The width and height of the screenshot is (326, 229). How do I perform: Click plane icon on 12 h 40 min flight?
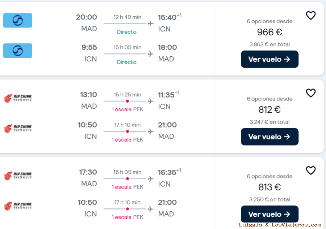click(151, 23)
